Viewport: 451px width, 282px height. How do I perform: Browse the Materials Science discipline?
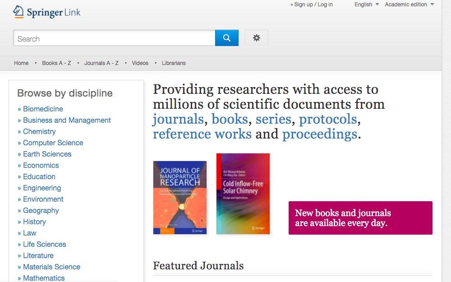click(x=51, y=267)
